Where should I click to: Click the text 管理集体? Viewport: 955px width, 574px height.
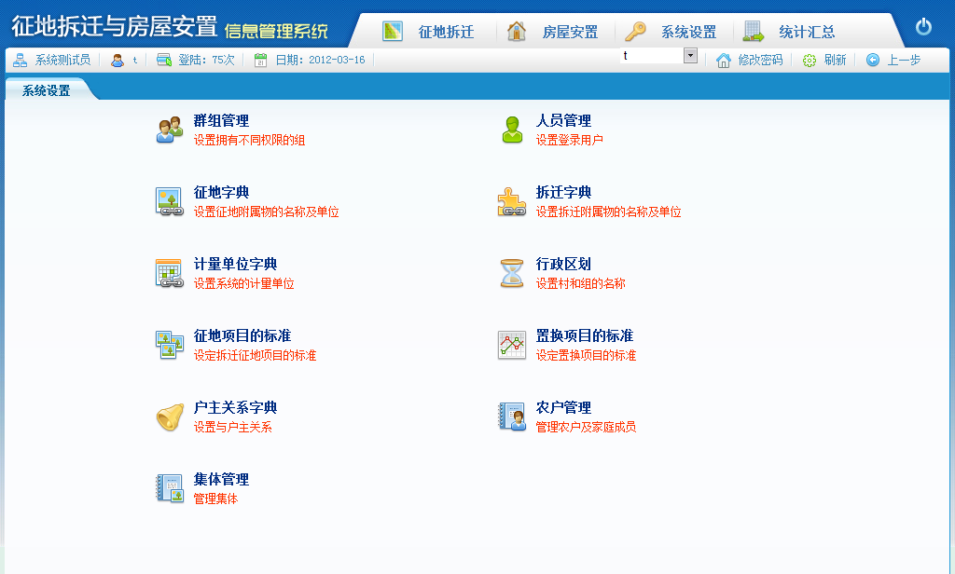[215, 499]
